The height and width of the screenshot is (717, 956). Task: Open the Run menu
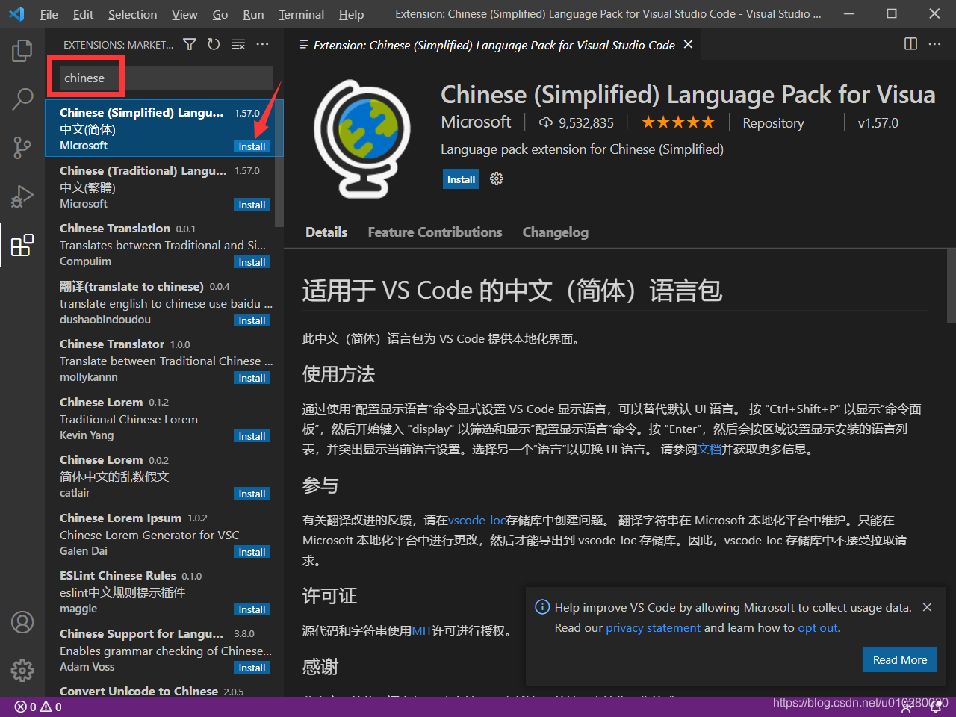[253, 14]
